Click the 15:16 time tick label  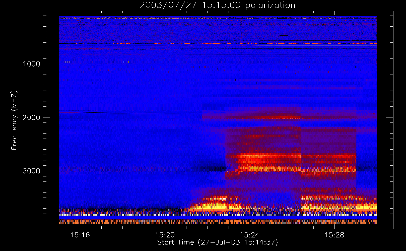tap(80, 235)
